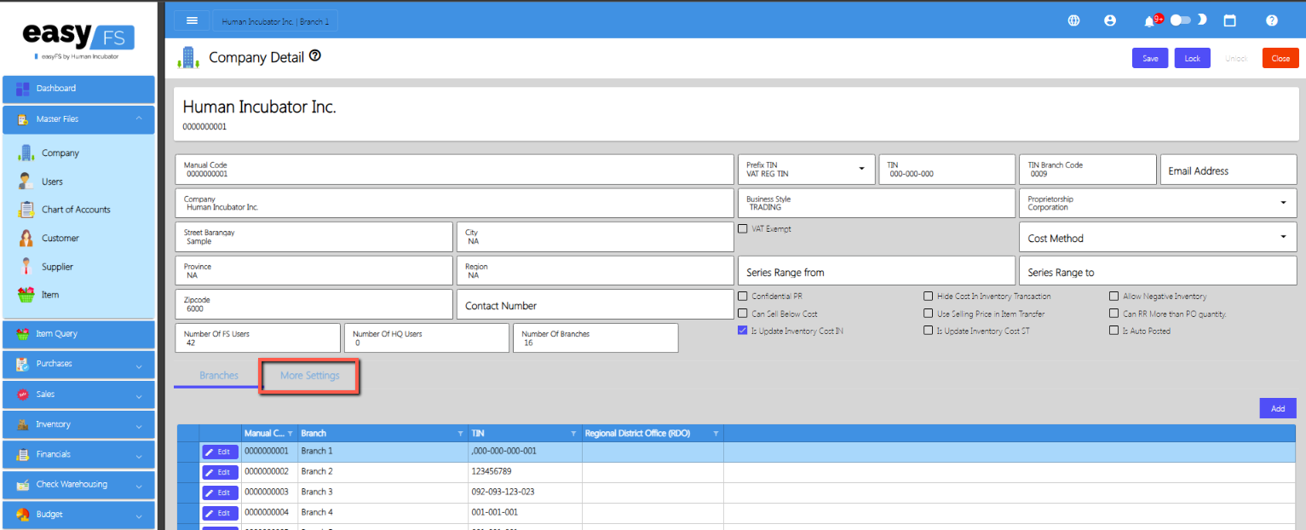The height and width of the screenshot is (530, 1306).
Task: Select the TIN cell 092-093-123-023
Action: tap(525, 493)
